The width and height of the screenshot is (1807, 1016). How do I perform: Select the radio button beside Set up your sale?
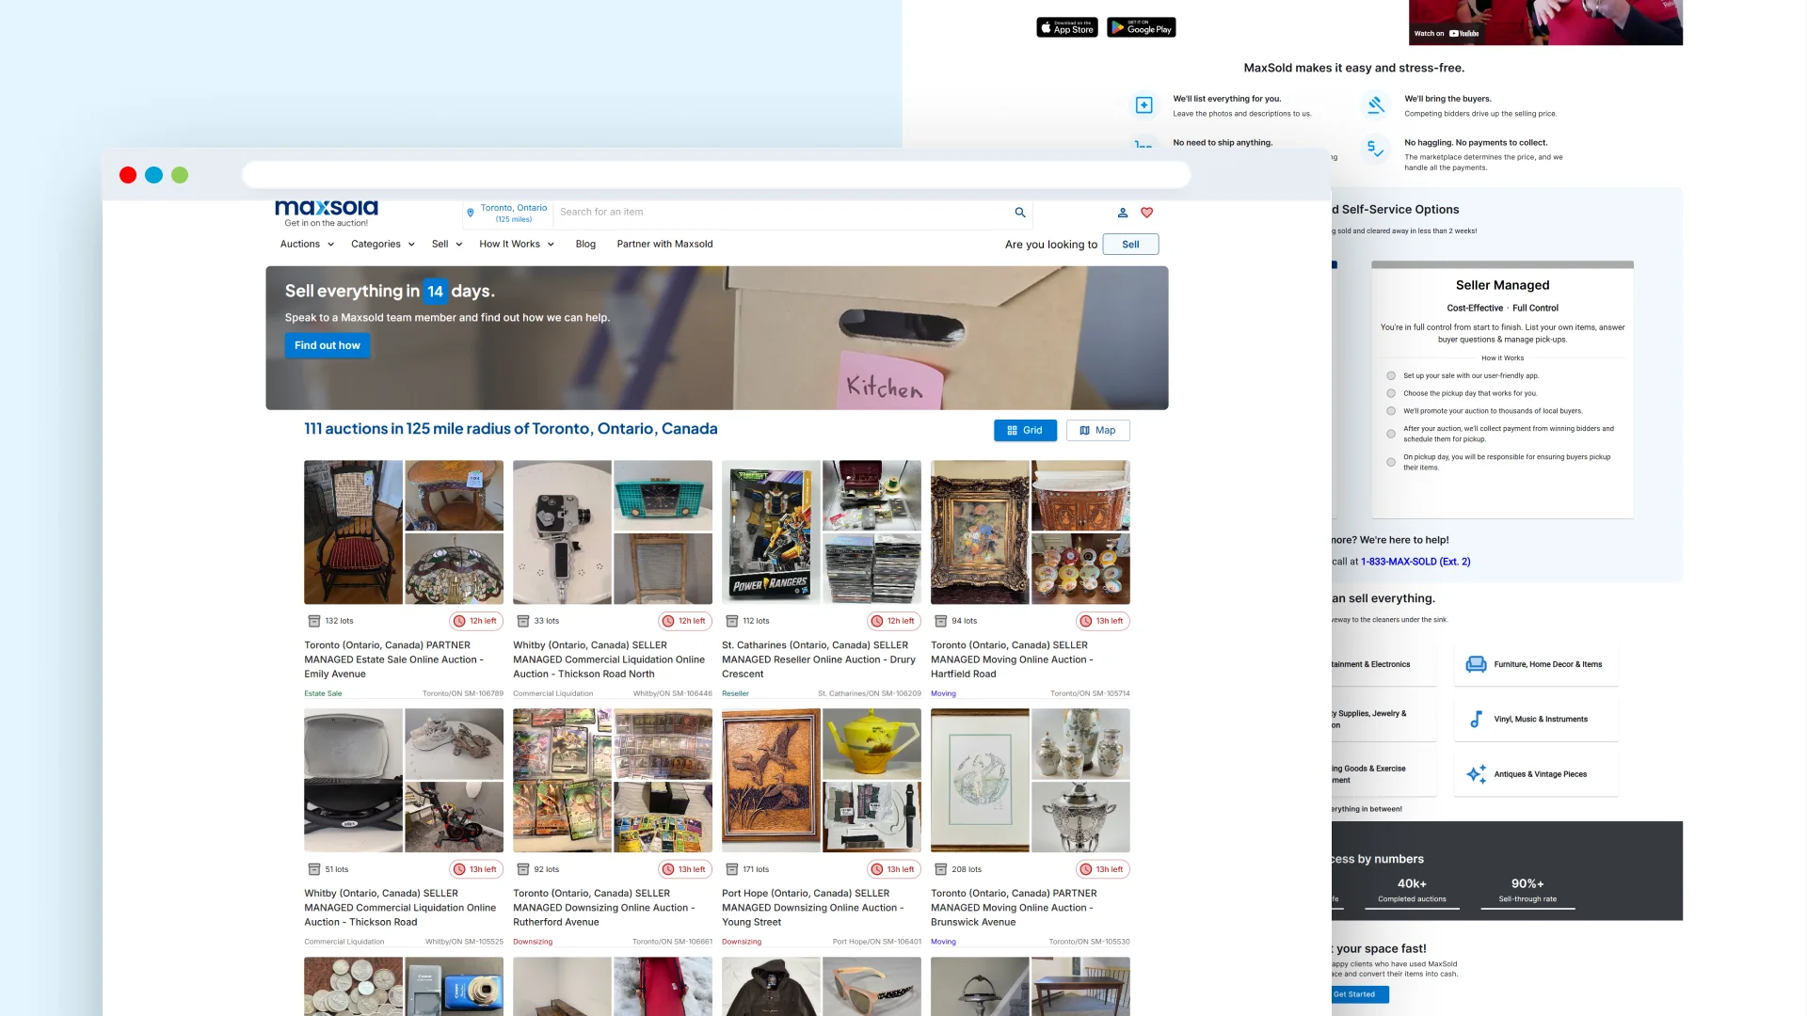(1391, 376)
